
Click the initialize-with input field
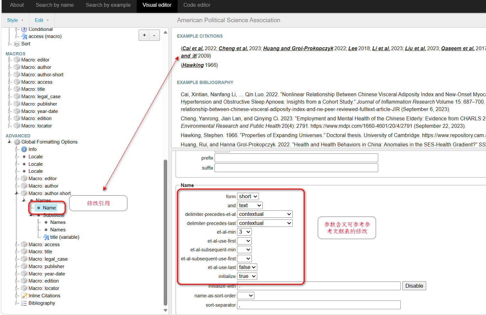tap(319, 286)
